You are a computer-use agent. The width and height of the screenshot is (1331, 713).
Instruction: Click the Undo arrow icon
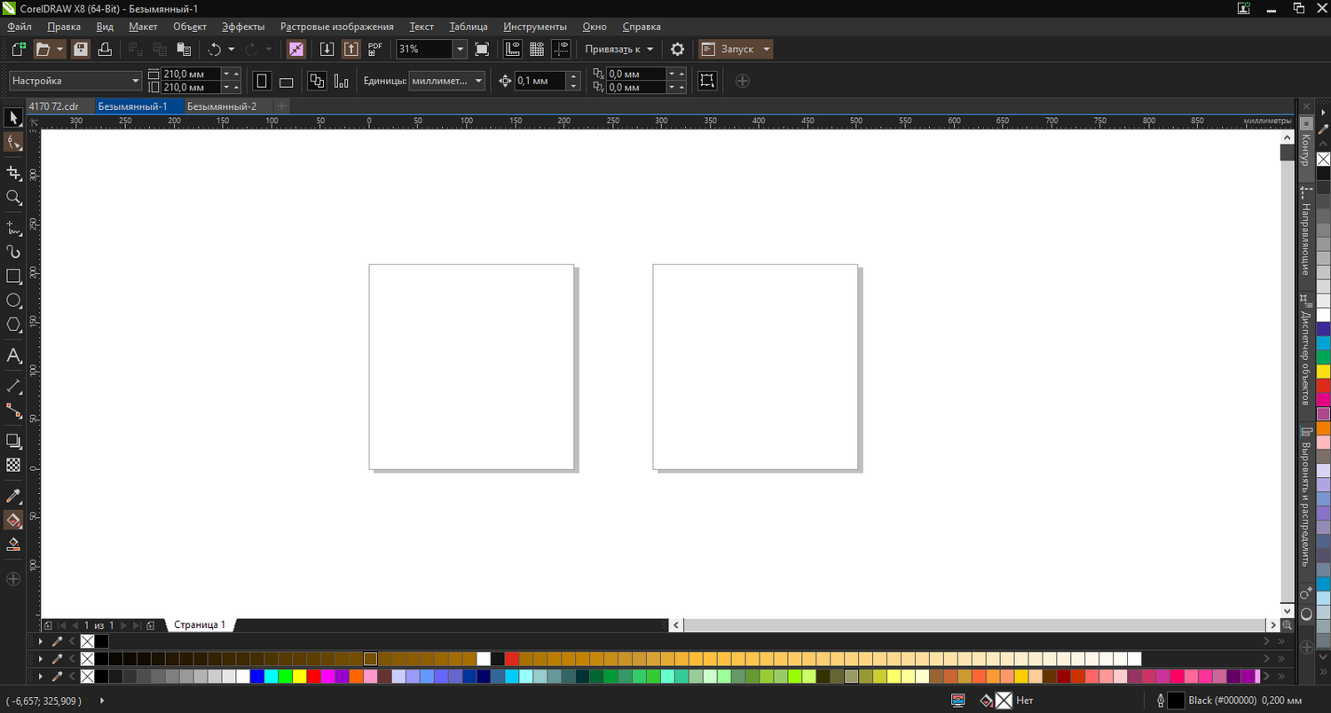pos(214,50)
